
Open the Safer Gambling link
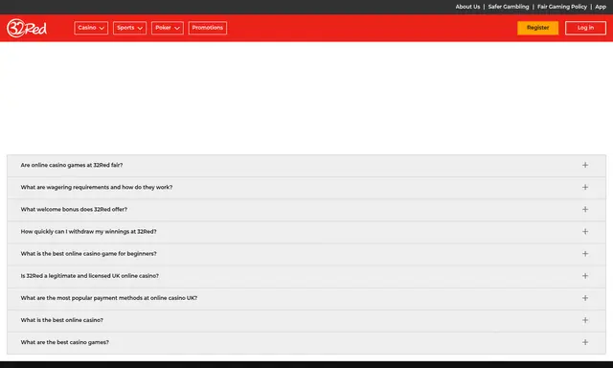pyautogui.click(x=509, y=7)
